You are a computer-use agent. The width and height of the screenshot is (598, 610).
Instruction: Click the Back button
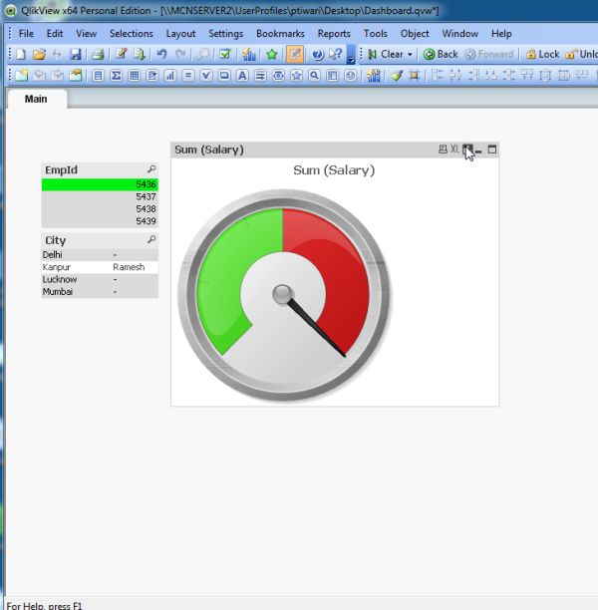tap(441, 54)
